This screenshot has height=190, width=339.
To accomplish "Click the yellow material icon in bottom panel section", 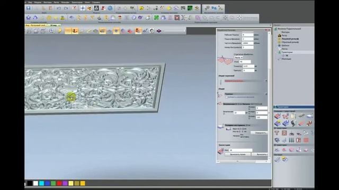I will [x=284, y=159].
